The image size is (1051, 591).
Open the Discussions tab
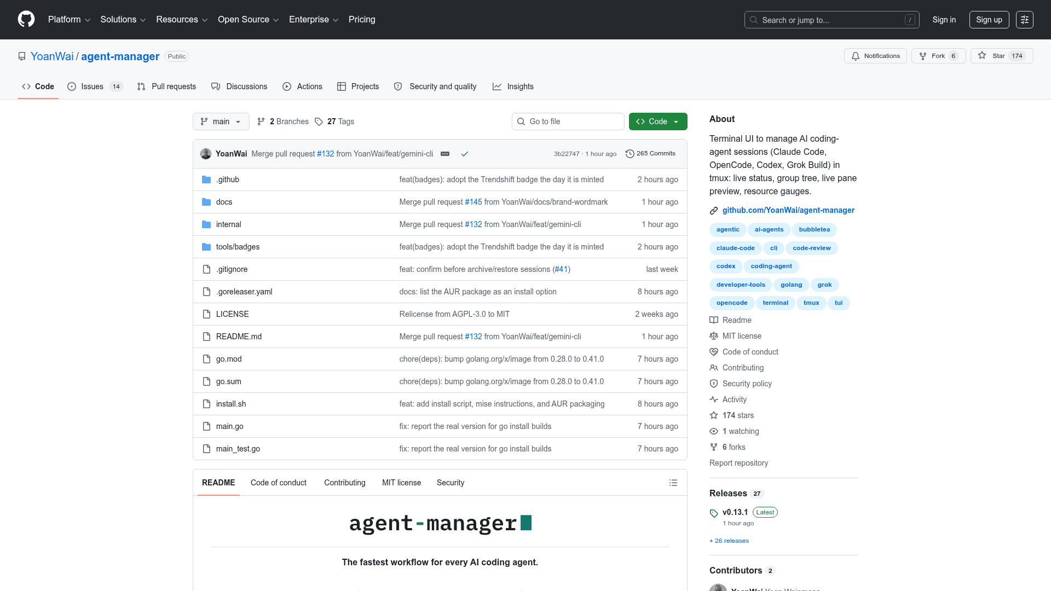click(x=239, y=86)
